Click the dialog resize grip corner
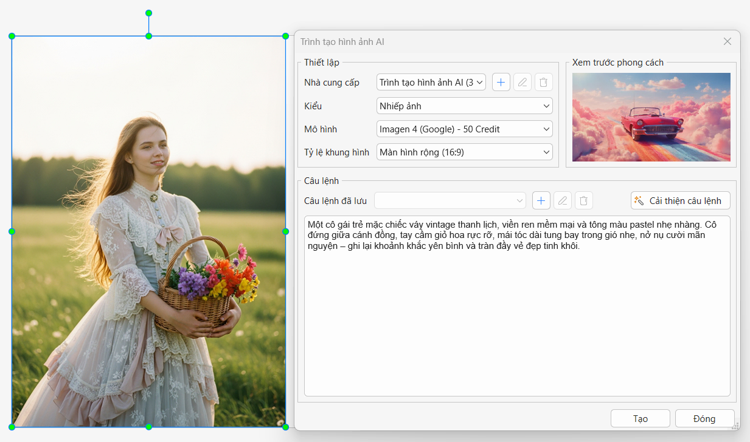This screenshot has width=750, height=442. 737,426
